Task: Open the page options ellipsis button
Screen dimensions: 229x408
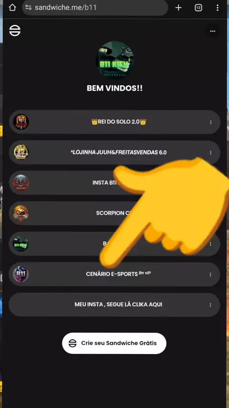Action: 213,31
